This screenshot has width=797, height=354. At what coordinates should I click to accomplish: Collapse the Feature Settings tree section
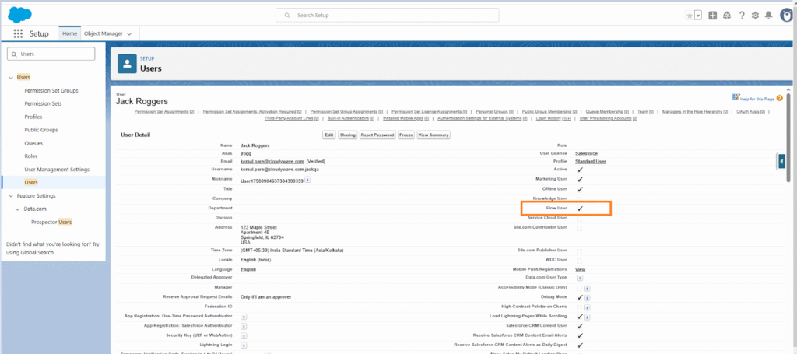10,196
